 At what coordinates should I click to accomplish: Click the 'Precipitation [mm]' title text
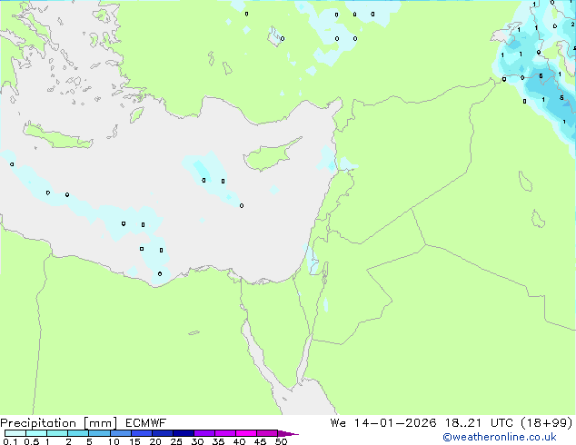click(59, 423)
